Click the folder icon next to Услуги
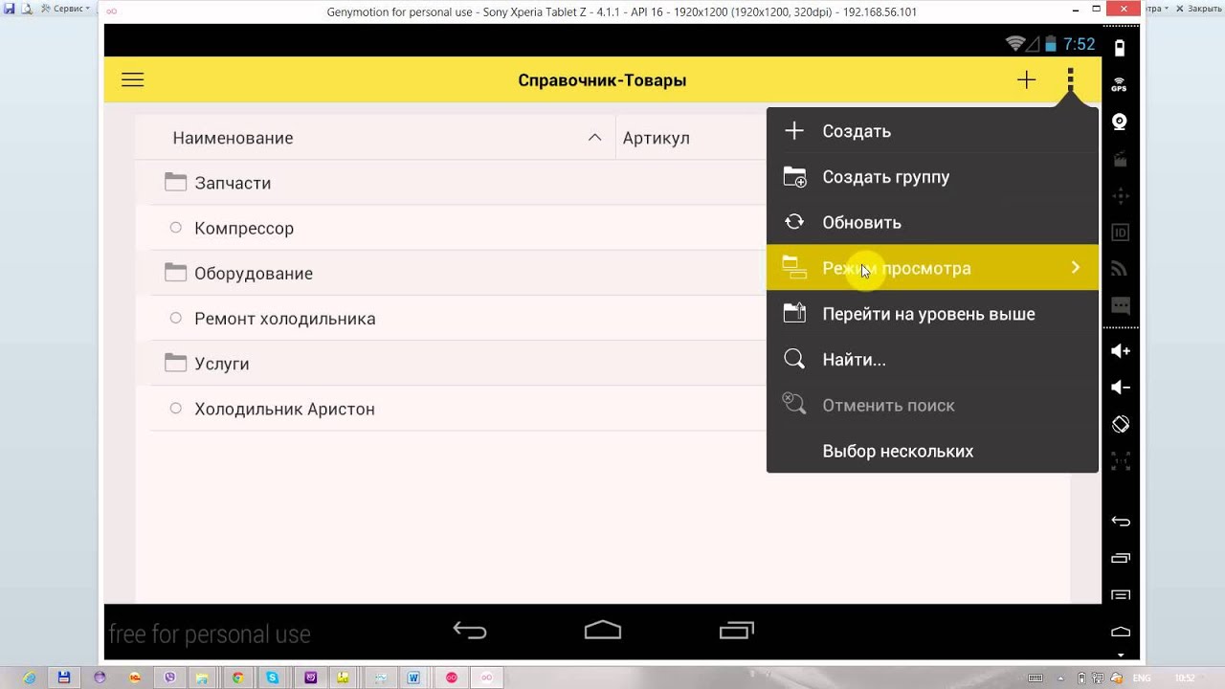 (175, 363)
